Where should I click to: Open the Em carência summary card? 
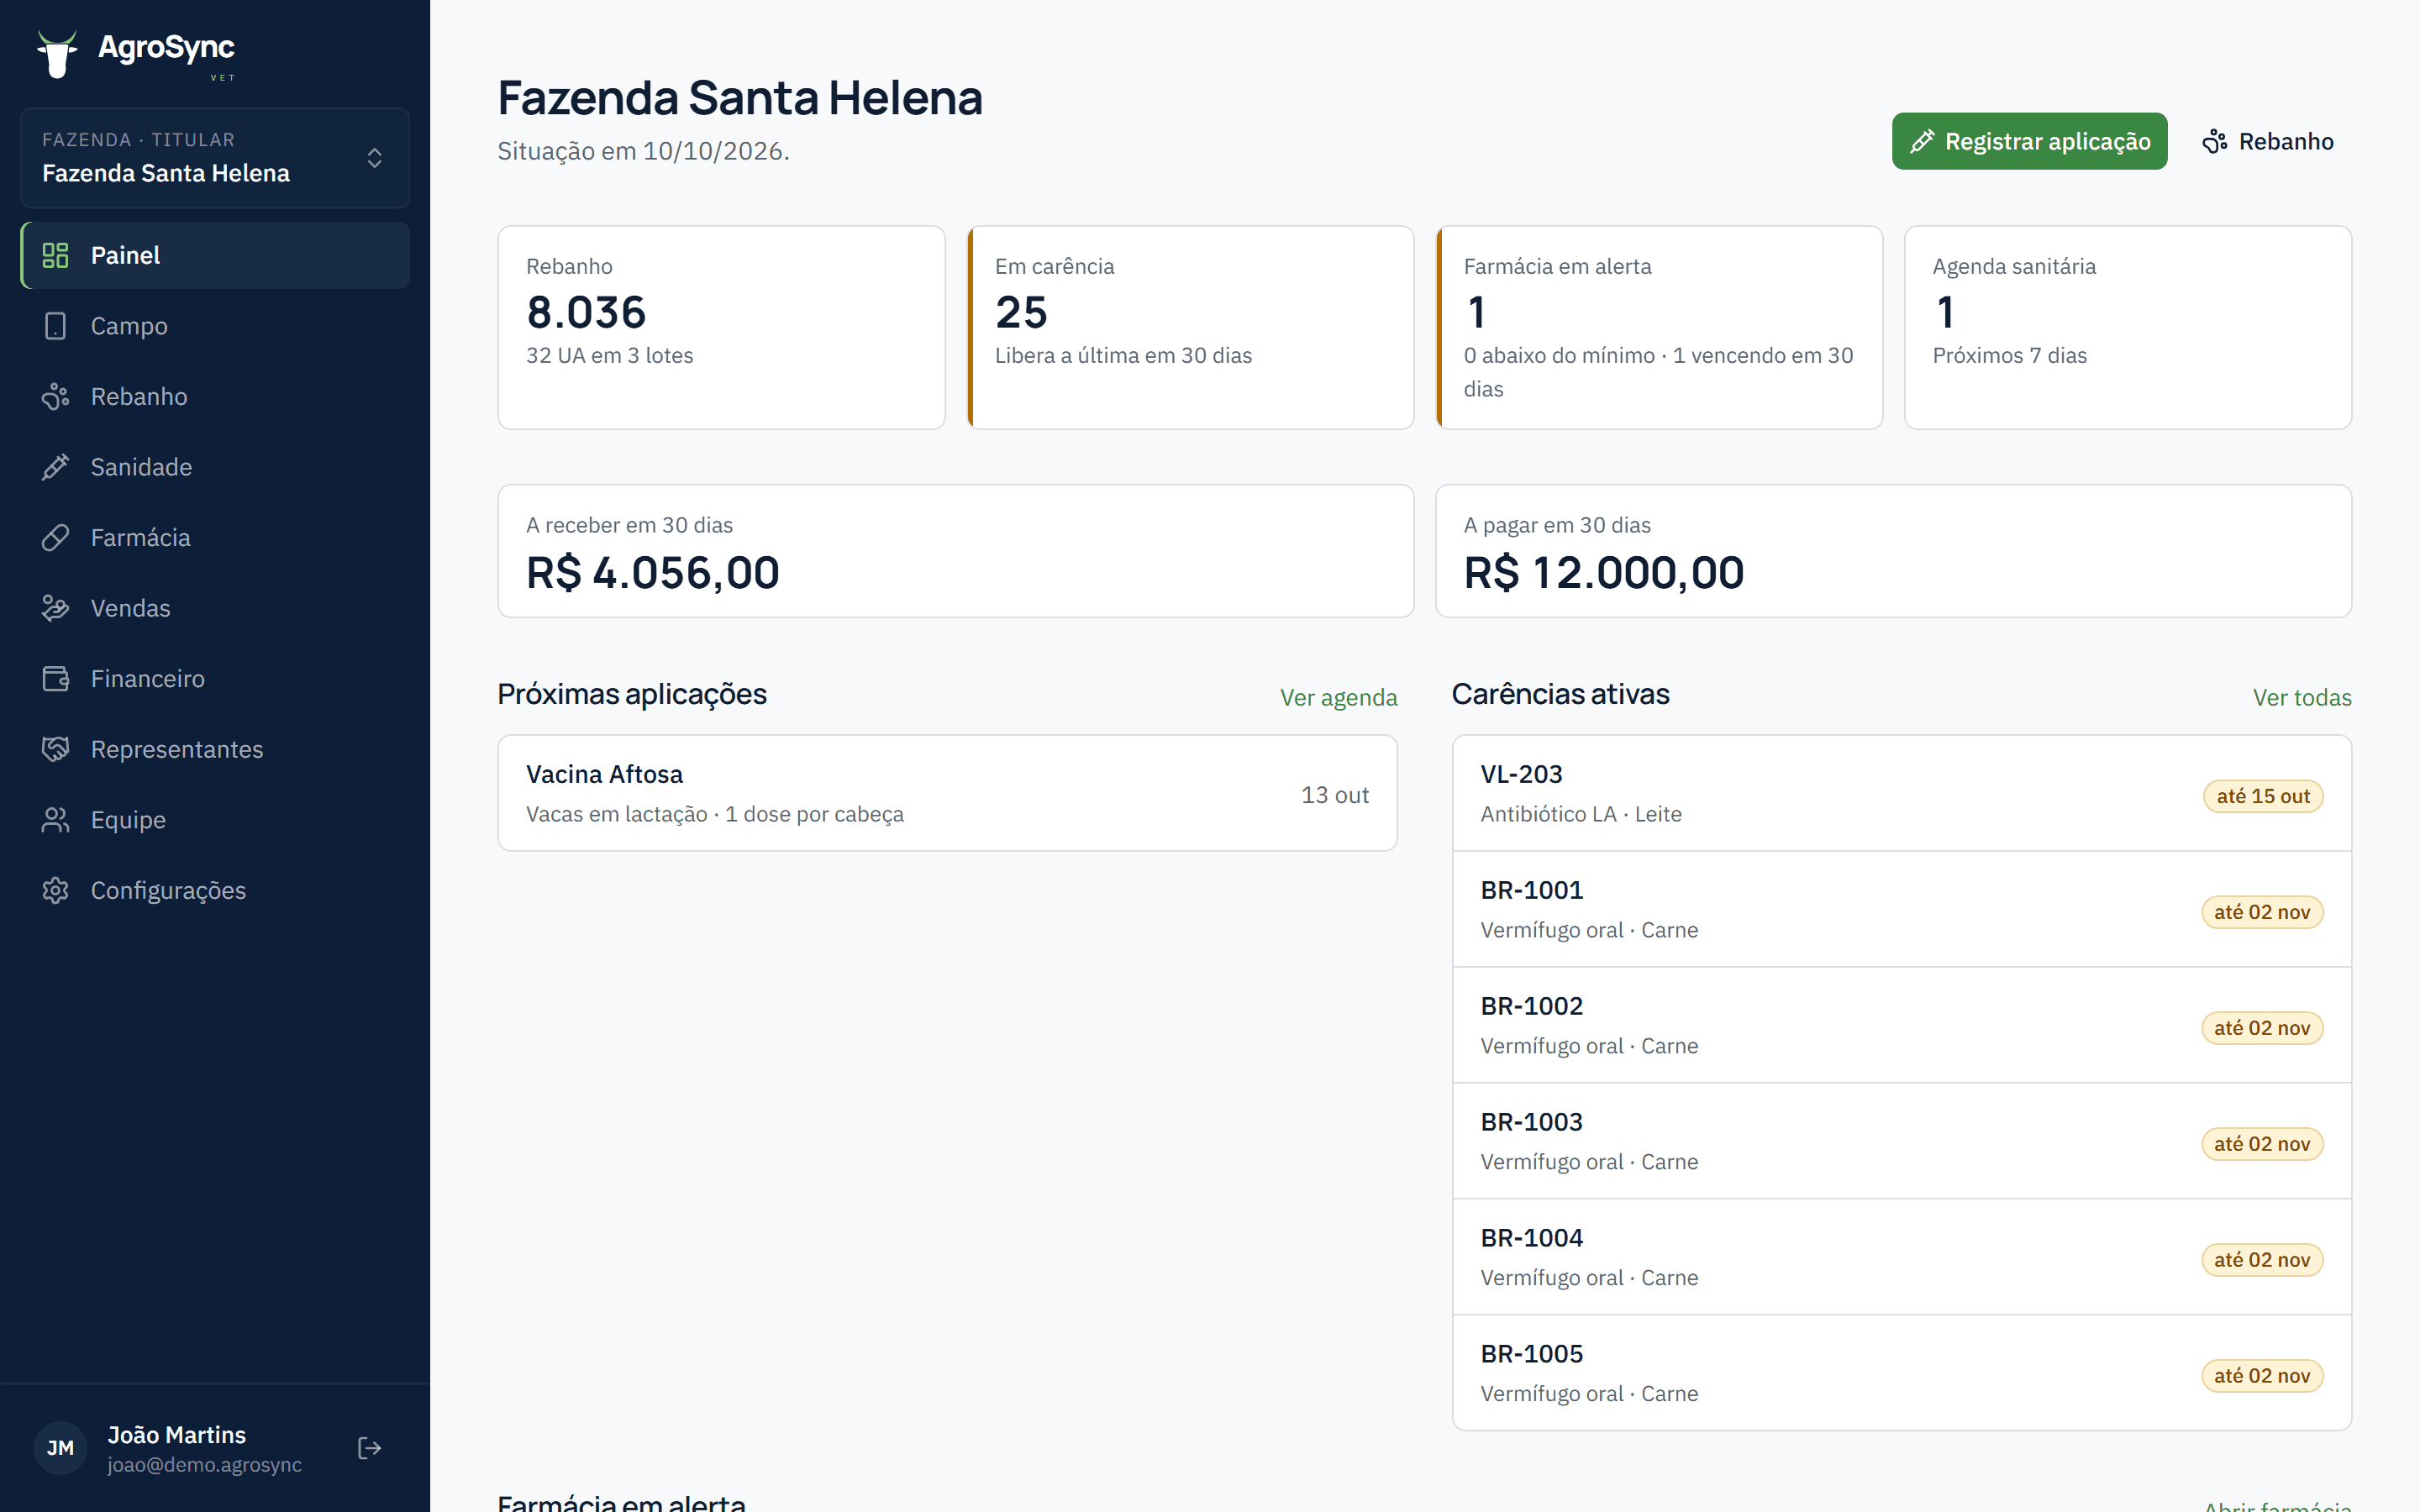coord(1190,327)
